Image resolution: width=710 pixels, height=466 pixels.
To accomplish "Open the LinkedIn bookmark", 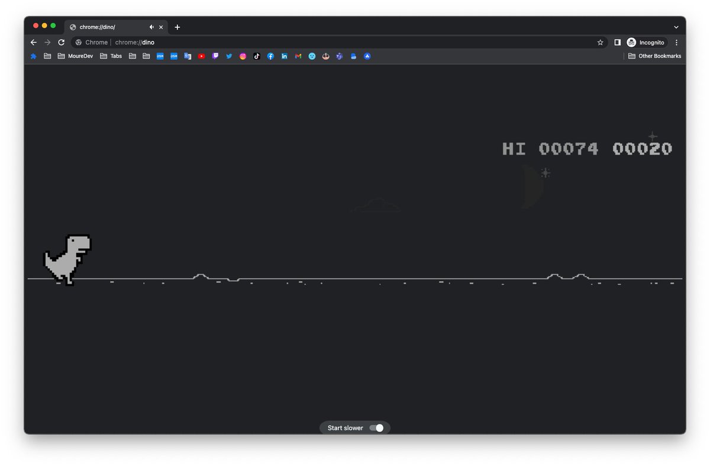I will 285,56.
